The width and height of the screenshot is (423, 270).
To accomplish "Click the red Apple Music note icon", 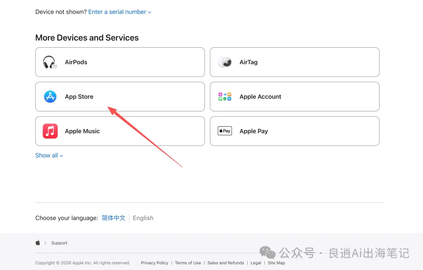I will 50,131.
